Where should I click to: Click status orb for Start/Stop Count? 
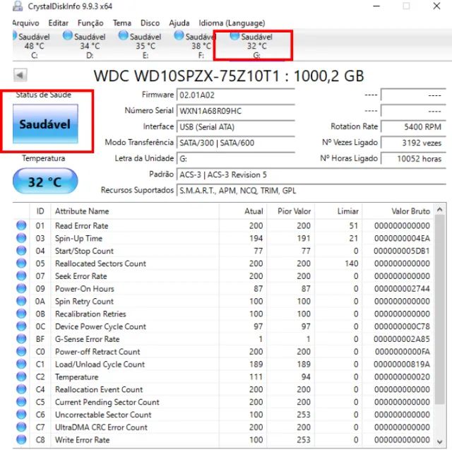click(x=21, y=251)
